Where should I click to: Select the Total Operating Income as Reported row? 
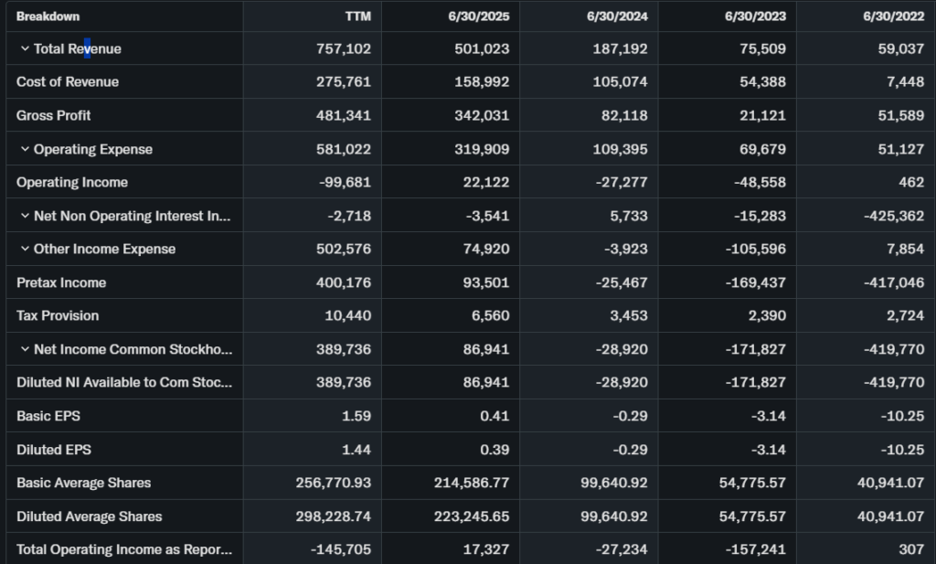point(124,549)
